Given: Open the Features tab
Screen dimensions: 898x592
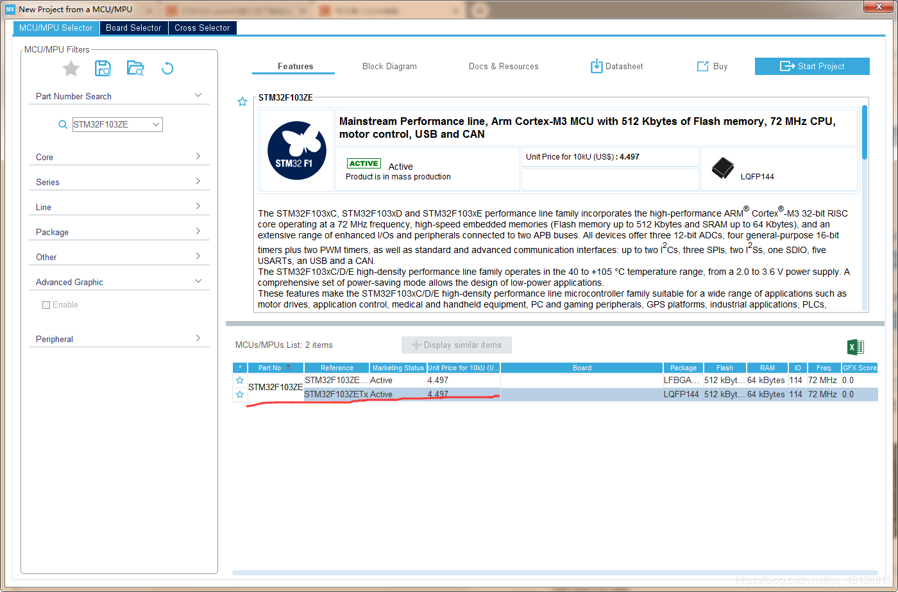Looking at the screenshot, I should [x=295, y=66].
